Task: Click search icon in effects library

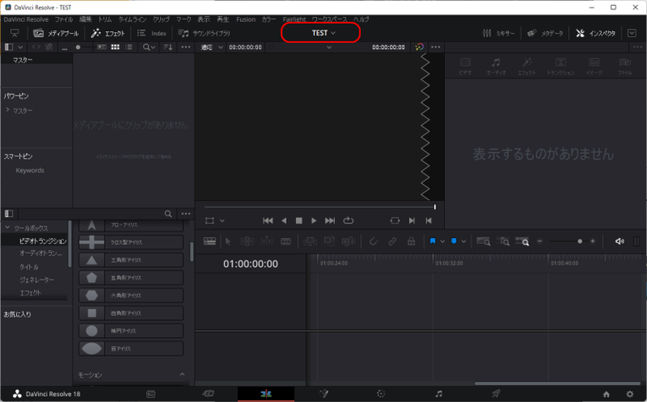Action: click(168, 214)
